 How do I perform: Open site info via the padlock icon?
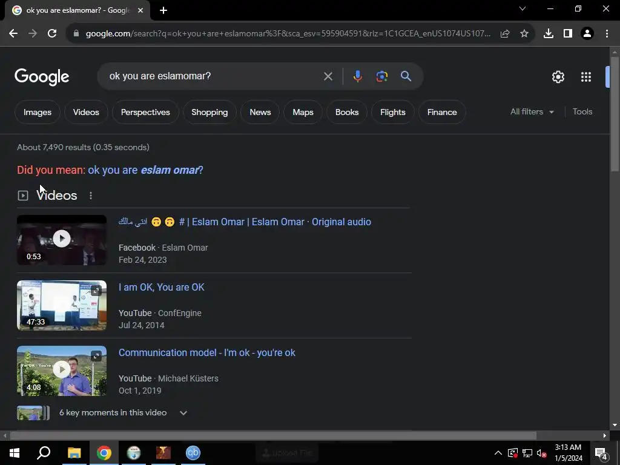coord(76,34)
